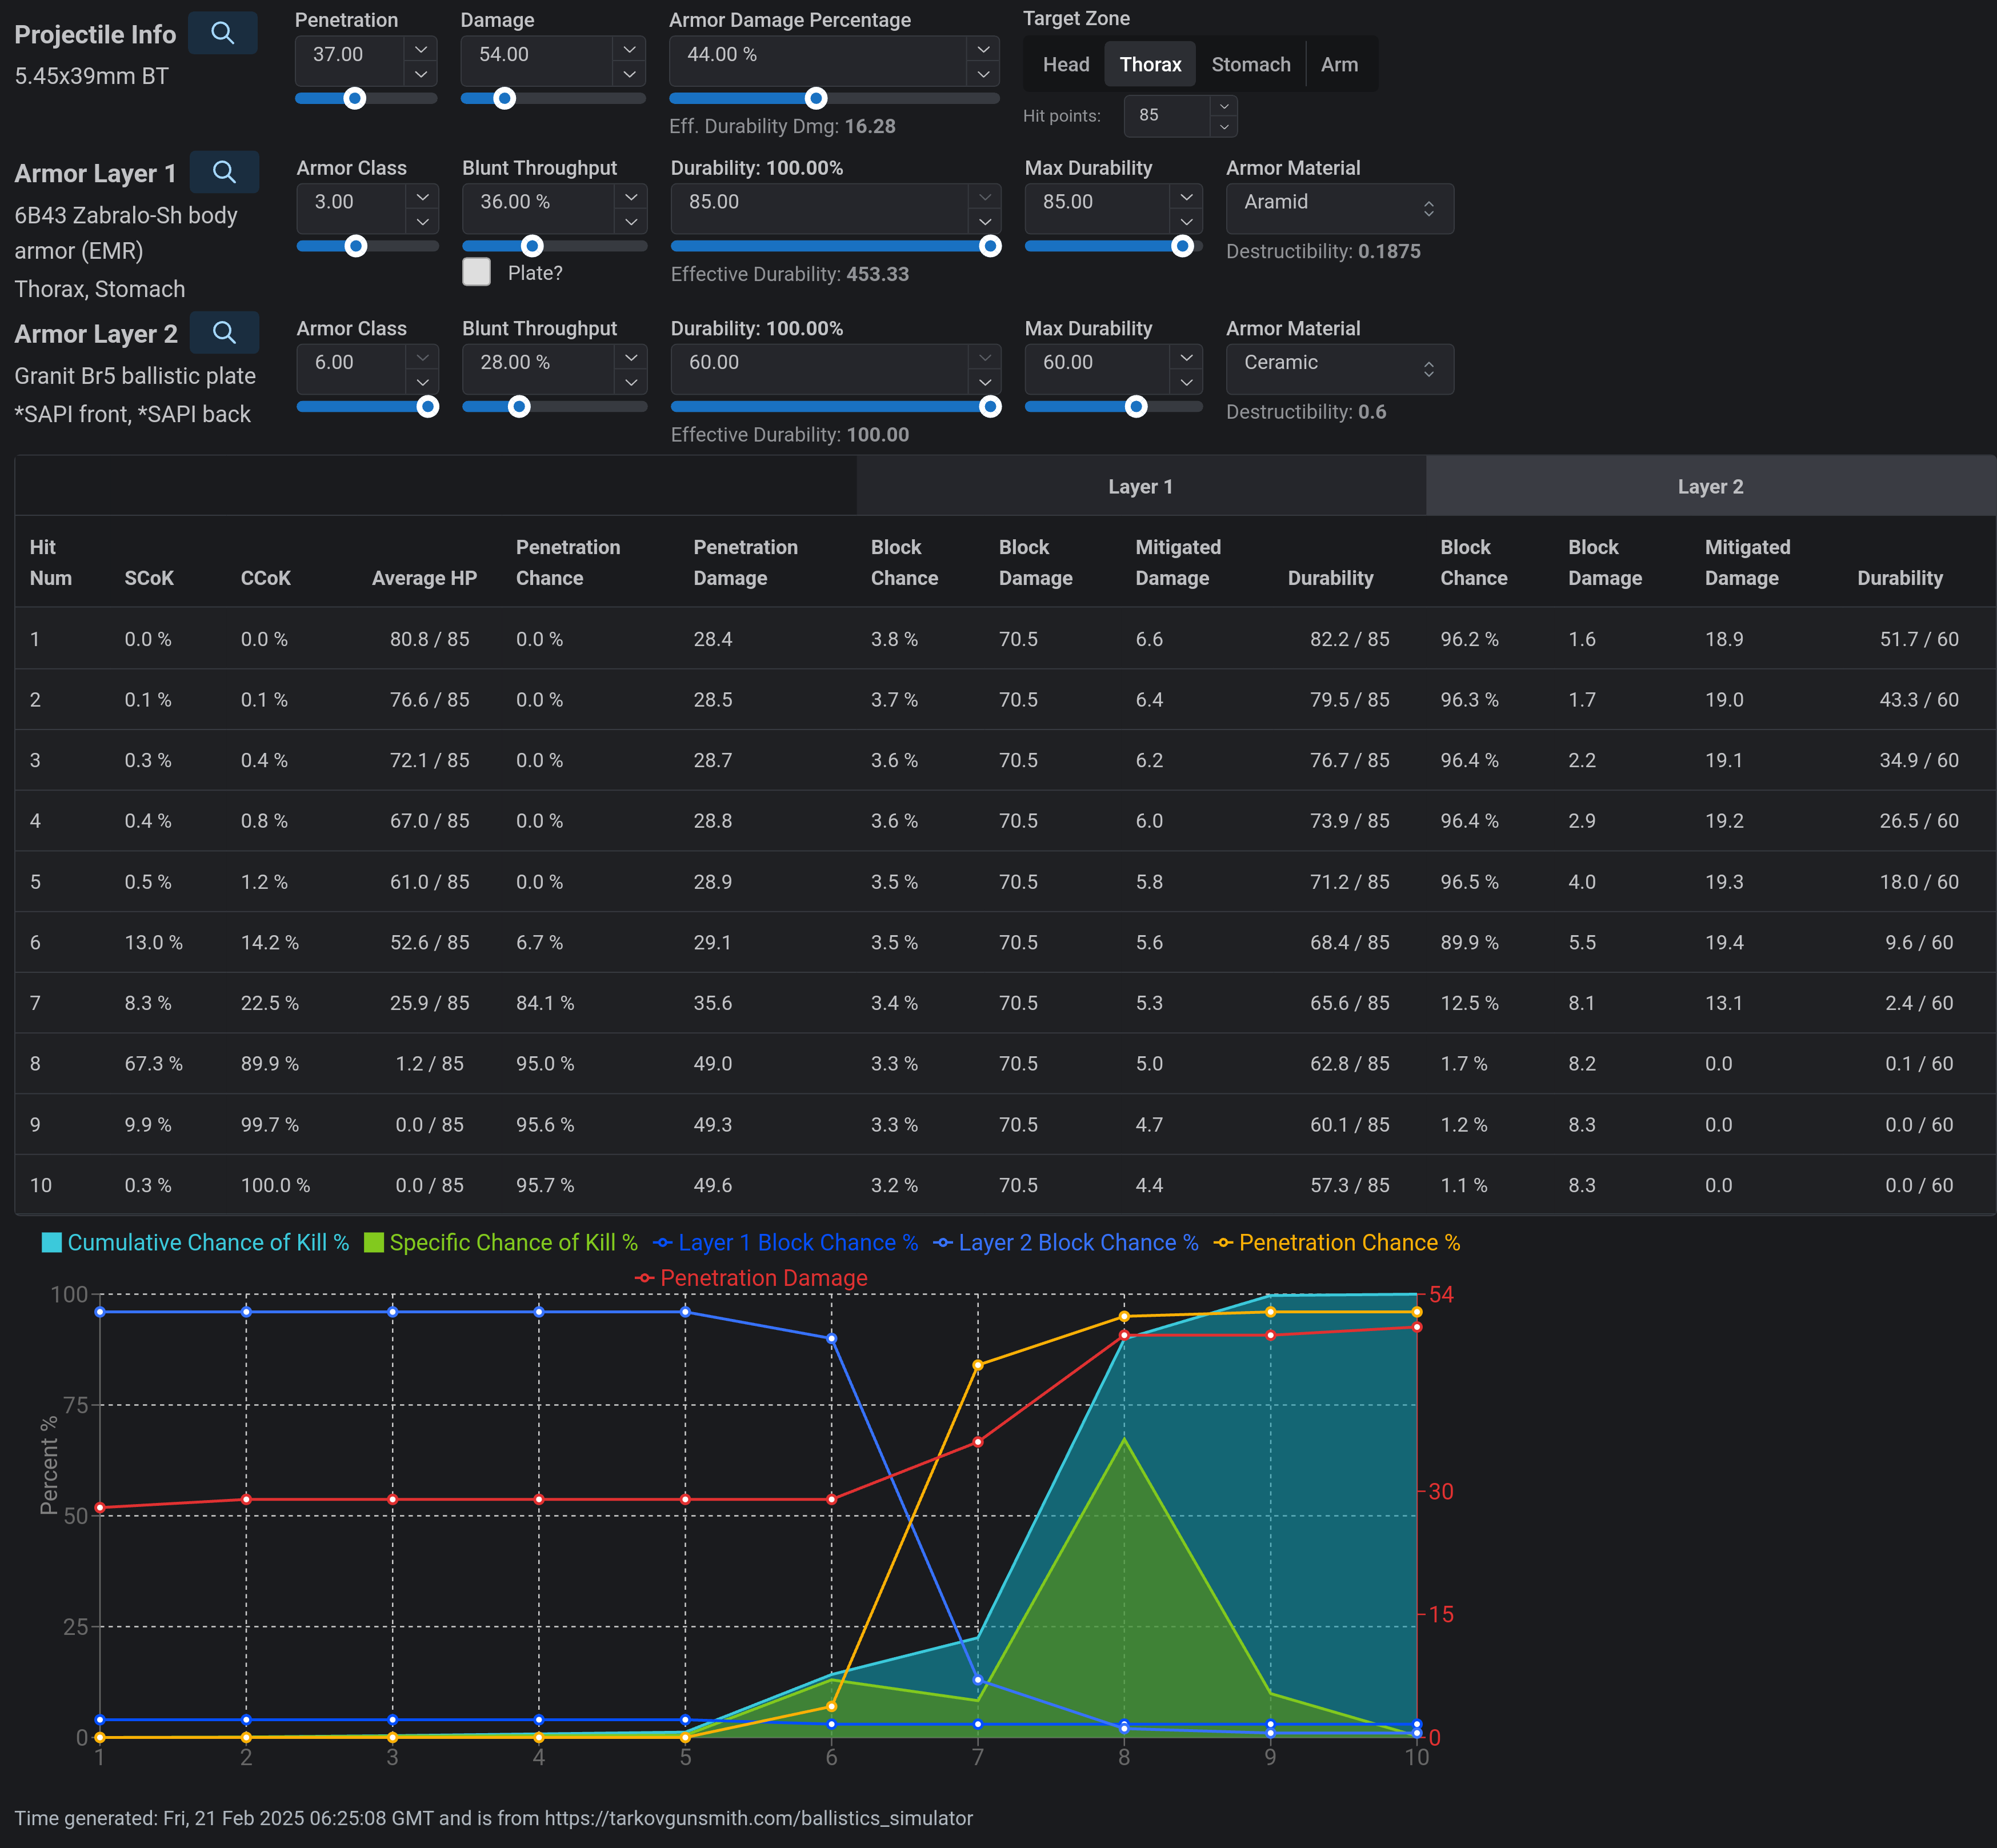This screenshot has width=1997, height=1848.
Task: Decrease Layer 1 Armor Class value
Action: pos(422,222)
